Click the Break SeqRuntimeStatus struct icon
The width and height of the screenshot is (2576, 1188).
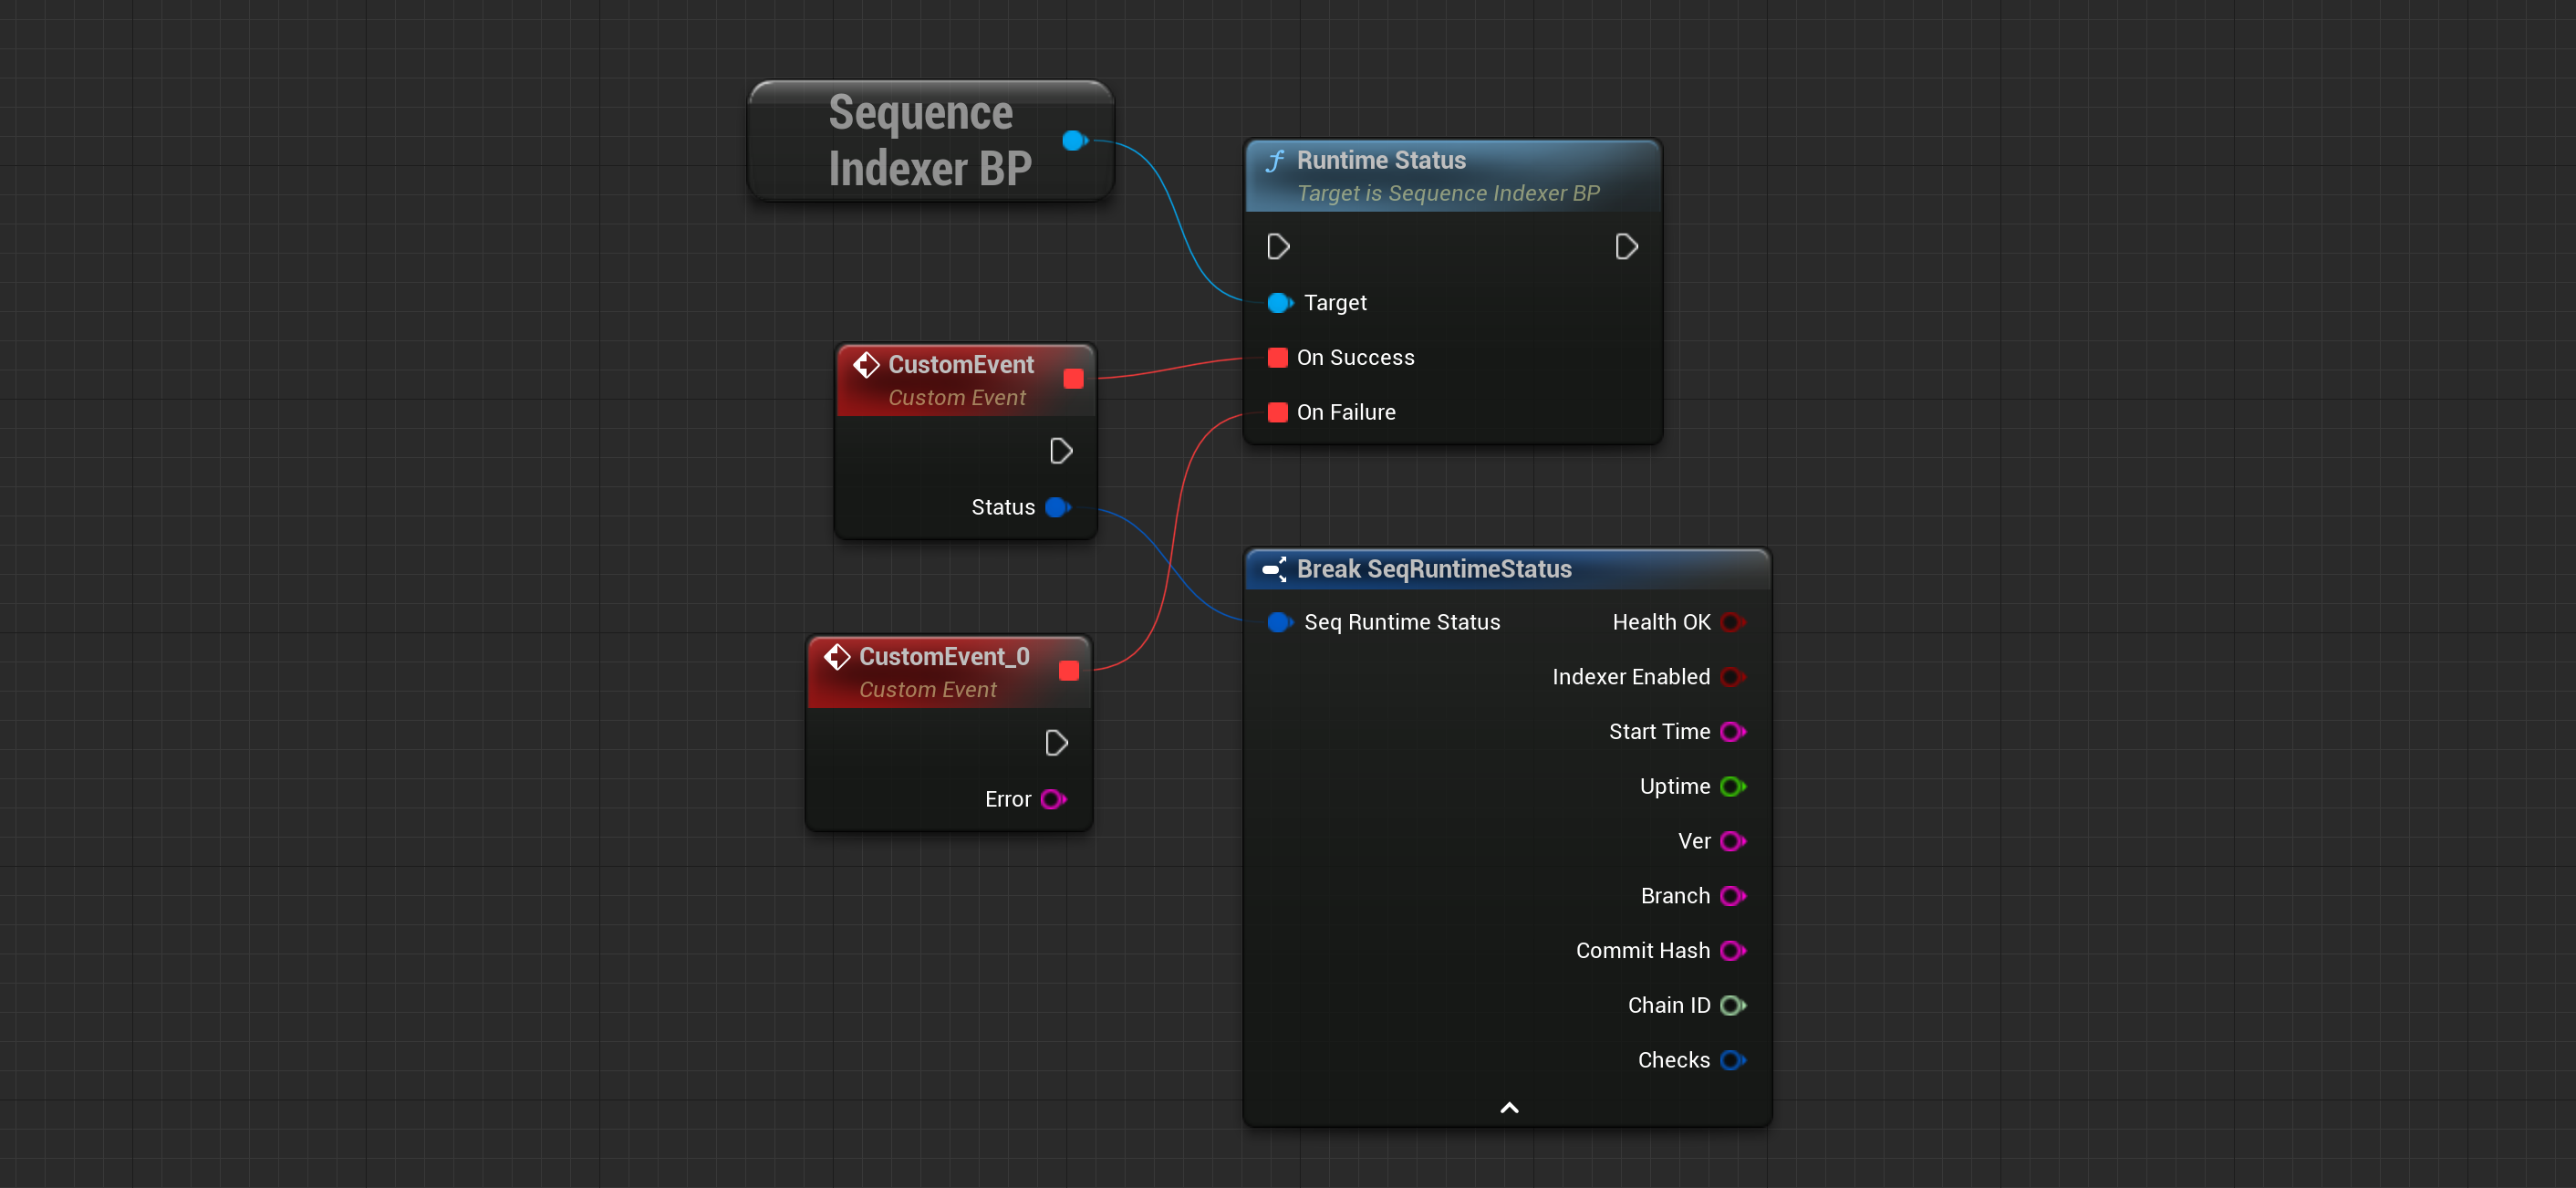coord(1274,569)
